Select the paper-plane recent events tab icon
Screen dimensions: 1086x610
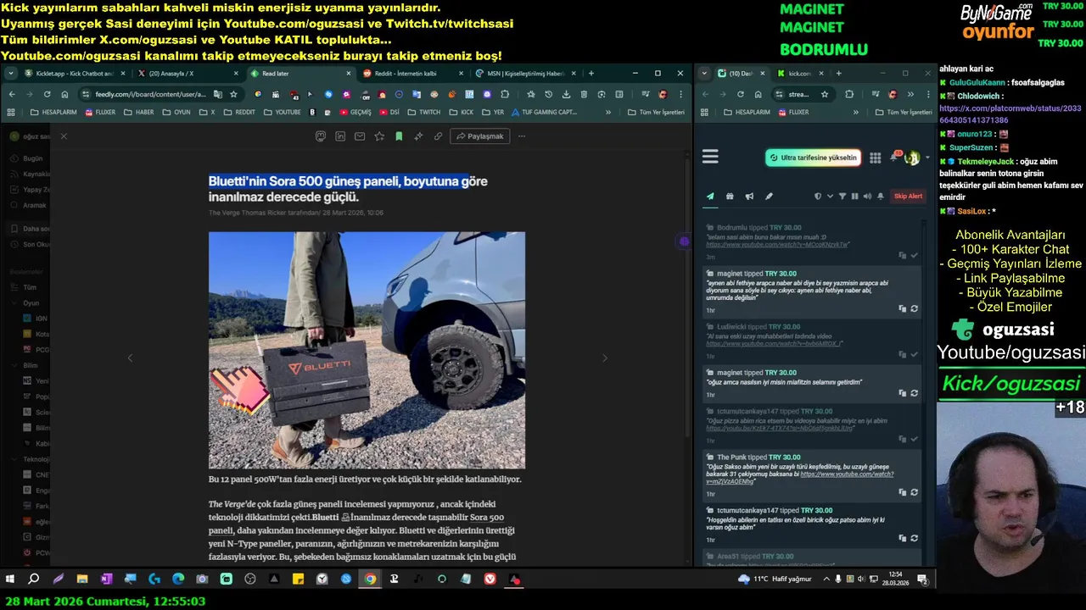coord(710,196)
